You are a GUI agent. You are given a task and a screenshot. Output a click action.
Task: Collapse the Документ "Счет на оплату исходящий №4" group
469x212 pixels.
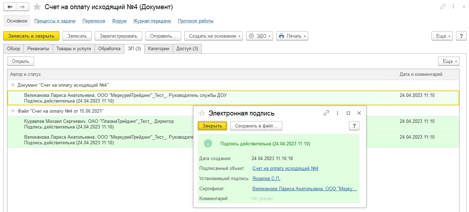(x=13, y=85)
